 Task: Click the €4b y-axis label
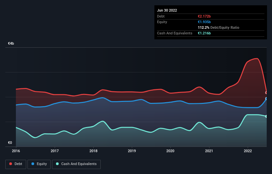pos(11,43)
